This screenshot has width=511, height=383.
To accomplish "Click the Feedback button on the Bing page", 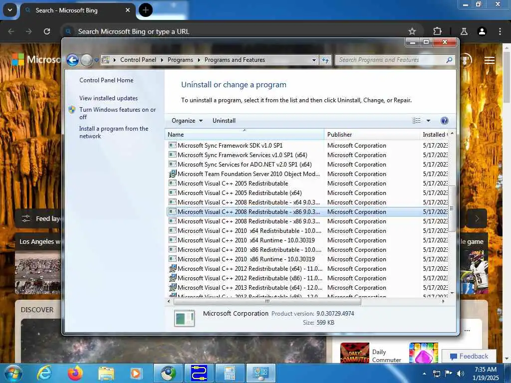I will tap(469, 356).
